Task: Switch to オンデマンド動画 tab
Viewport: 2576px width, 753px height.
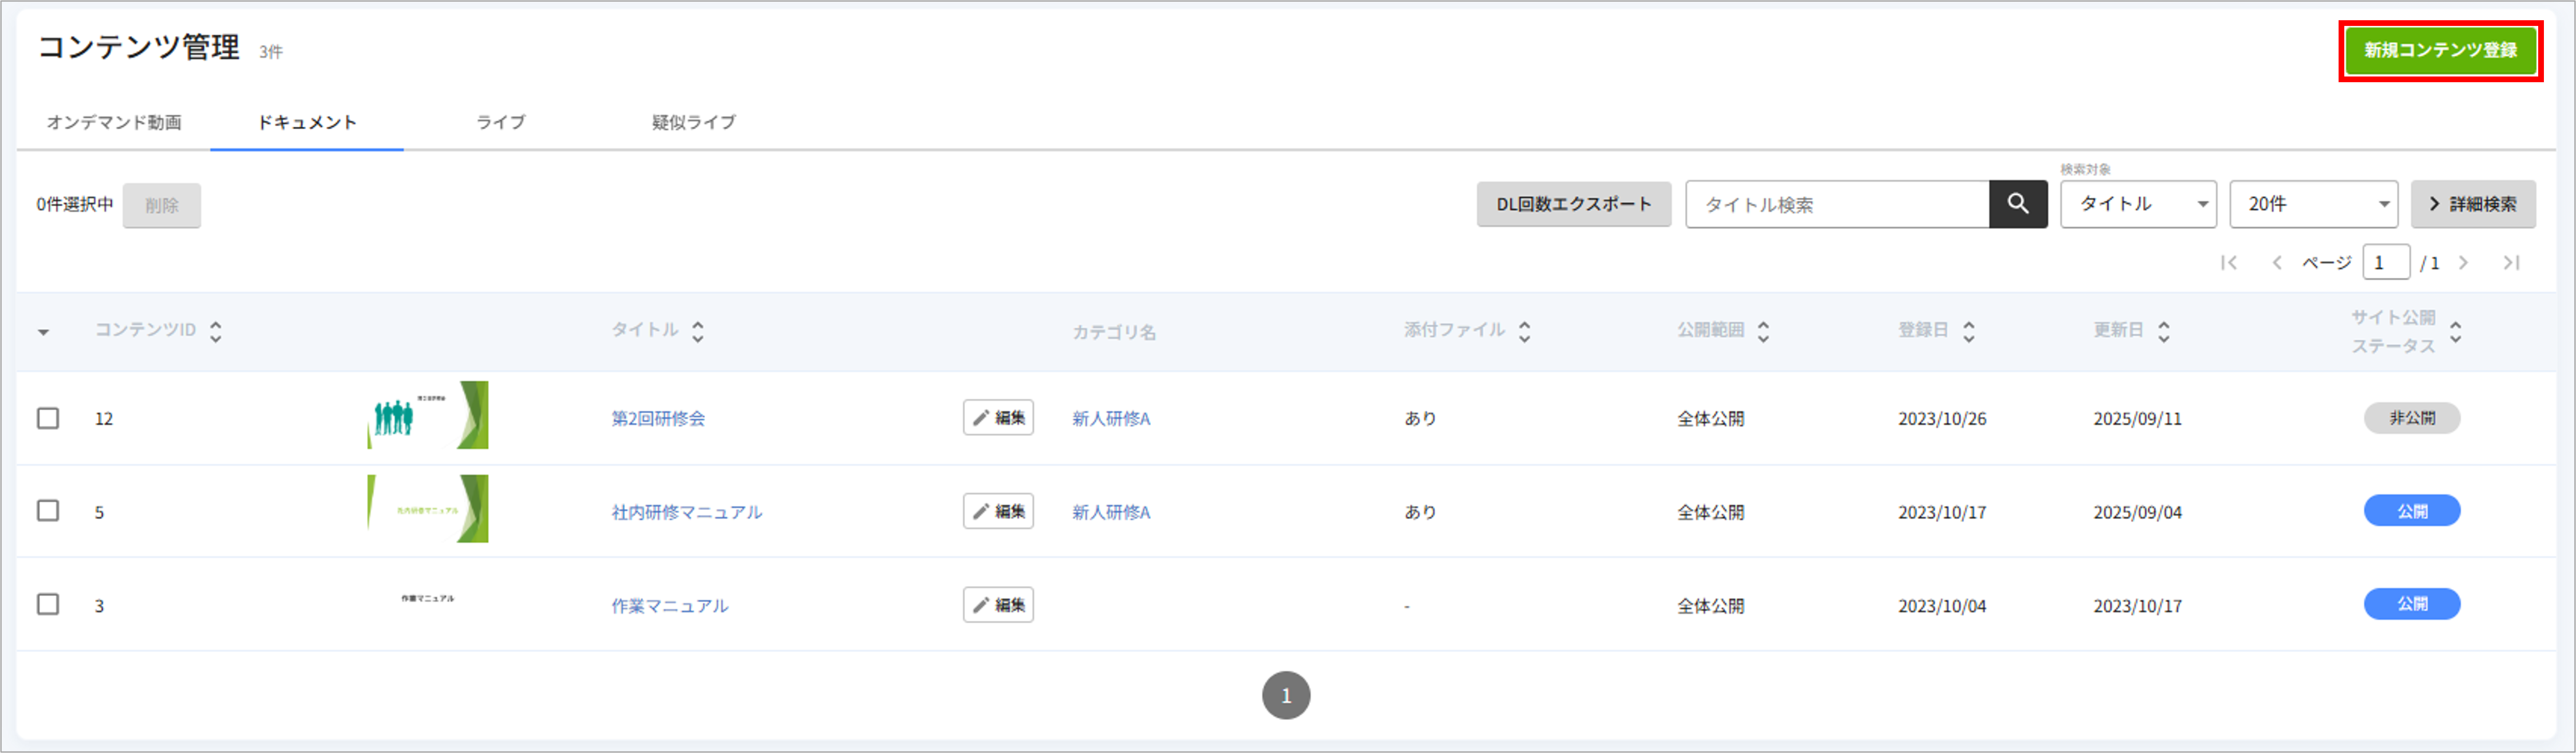Action: tap(114, 122)
